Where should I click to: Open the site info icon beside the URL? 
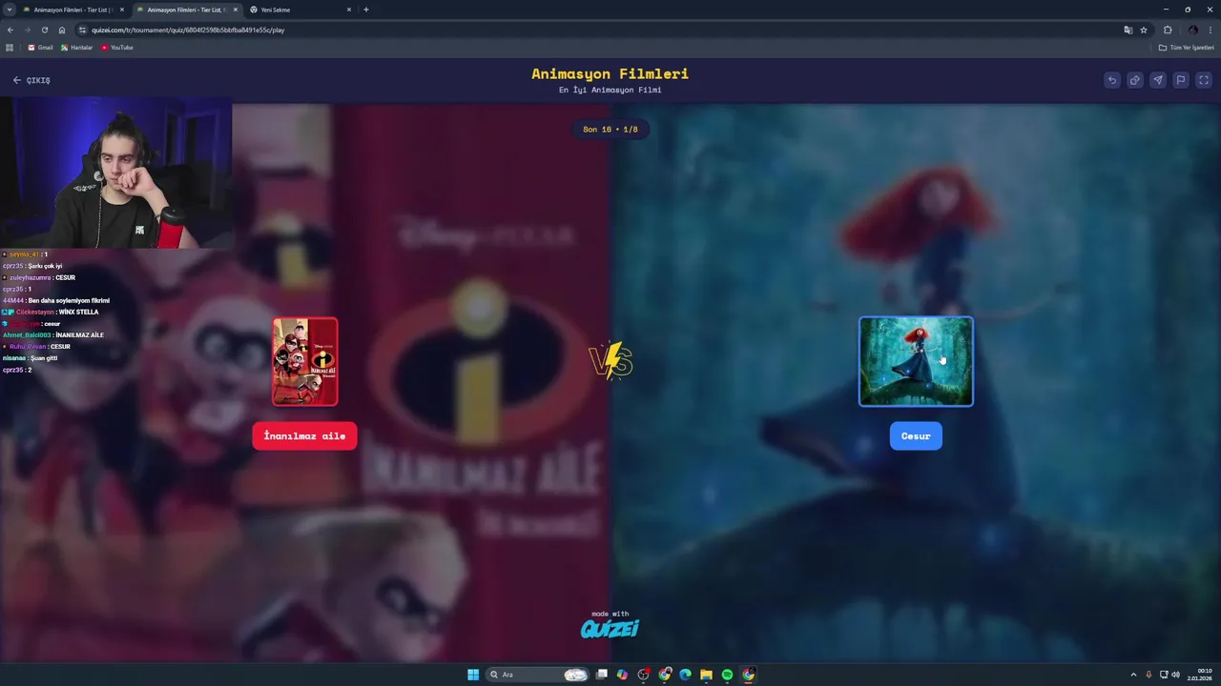(x=82, y=30)
